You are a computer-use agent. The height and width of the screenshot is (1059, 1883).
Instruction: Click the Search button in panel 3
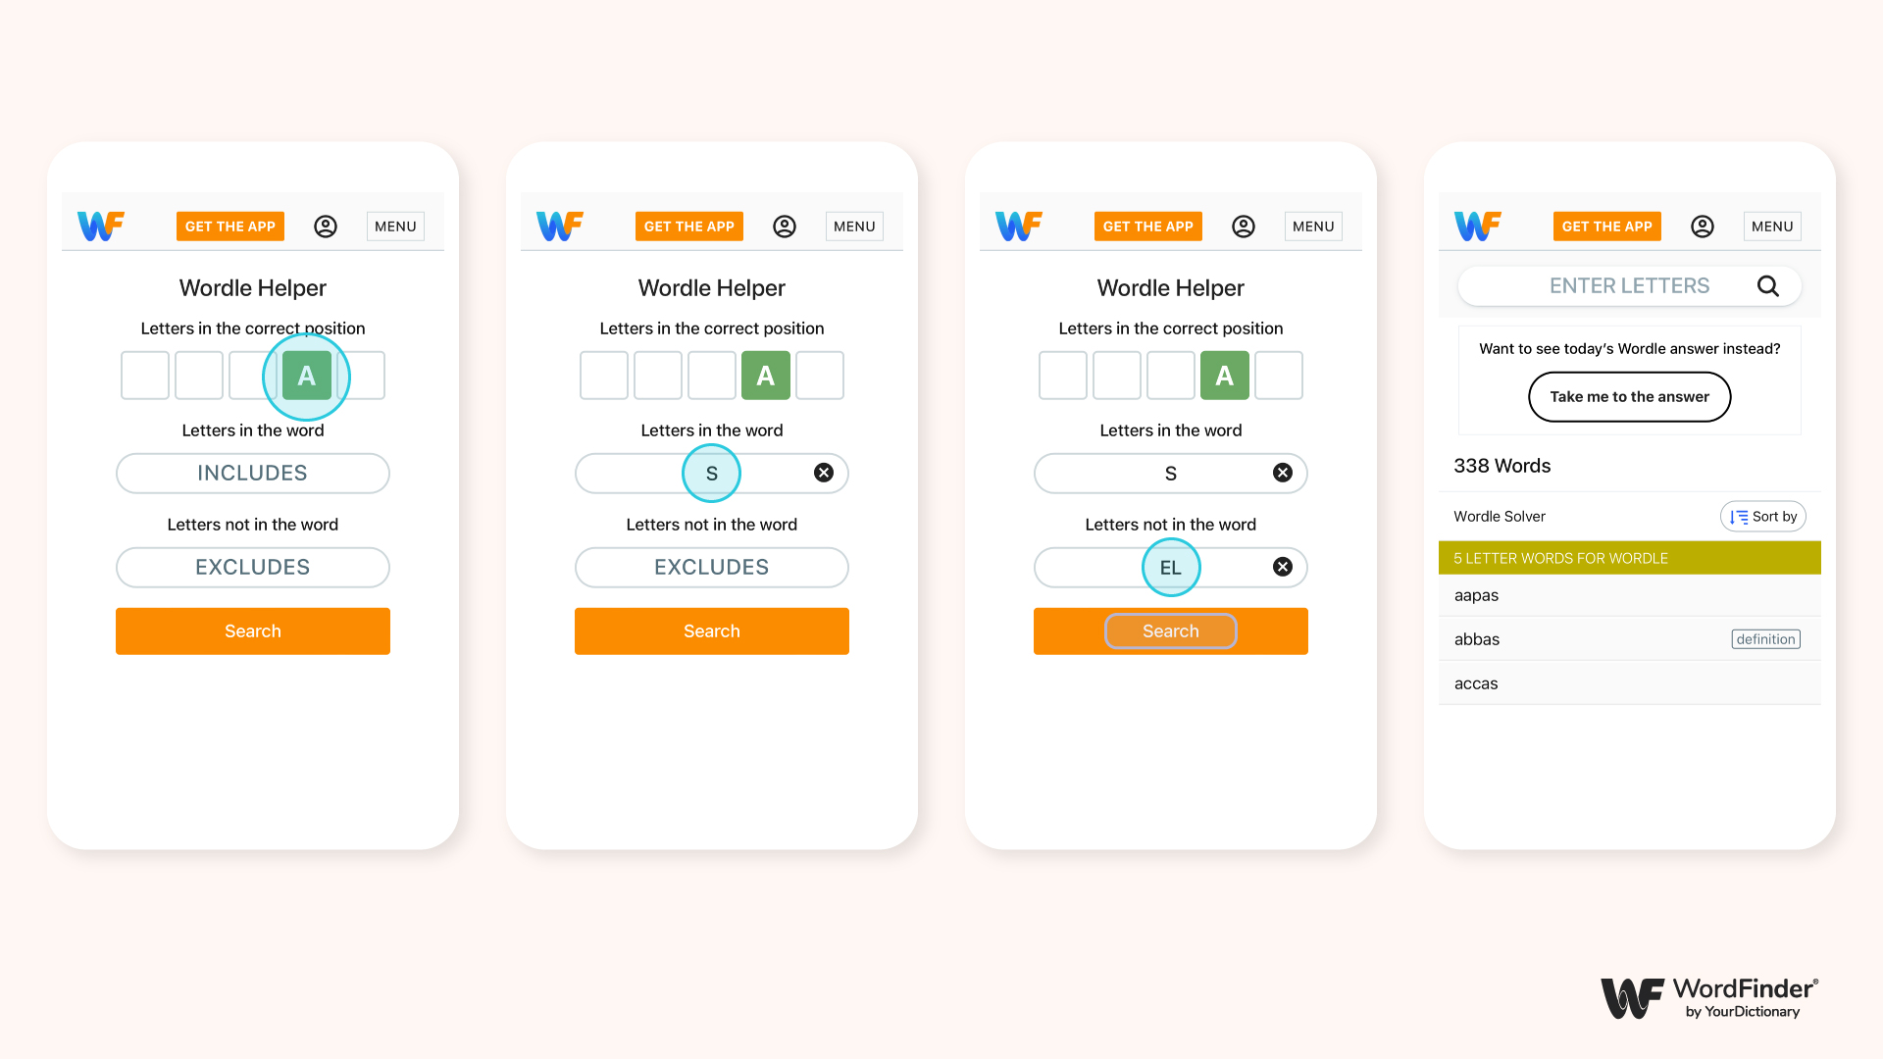[x=1169, y=631]
